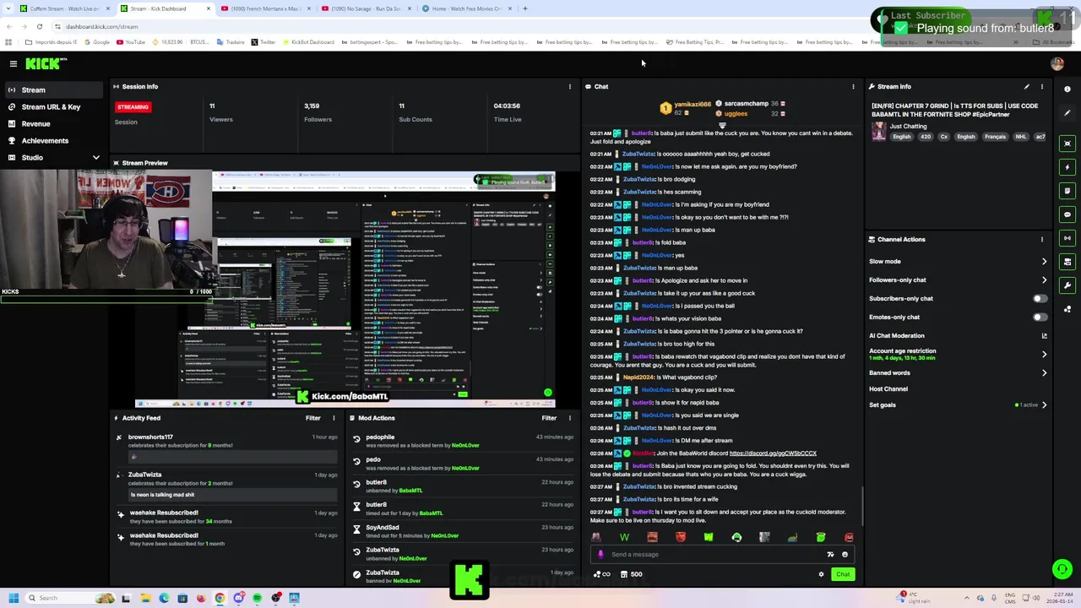Open the hamburger menu beside Kick logo
Screen dimensions: 1081x608
click(13, 63)
